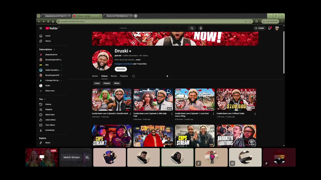Screen dimensions: 321x180
Task: Open browser extensions puzzle icon
Action: tap(256, 21)
